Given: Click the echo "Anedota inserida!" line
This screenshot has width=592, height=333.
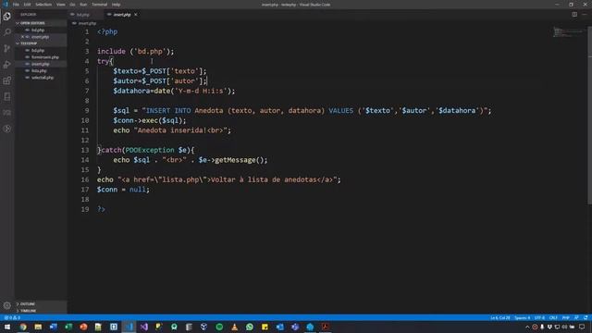Looking at the screenshot, I should [172, 130].
